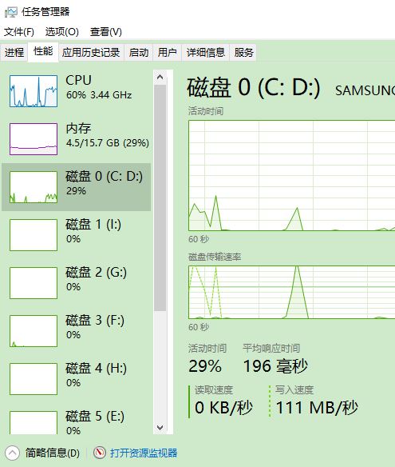Image resolution: width=395 pixels, height=467 pixels.
Task: Open the 查看(V) menu
Action: 106,31
